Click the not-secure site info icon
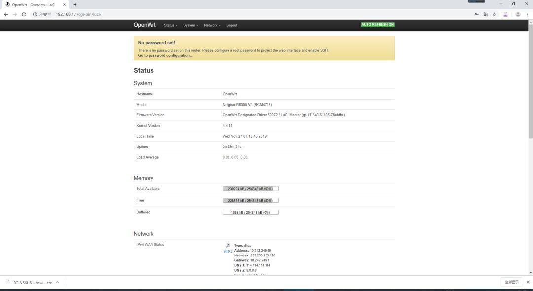533x291 pixels. (x=35, y=14)
